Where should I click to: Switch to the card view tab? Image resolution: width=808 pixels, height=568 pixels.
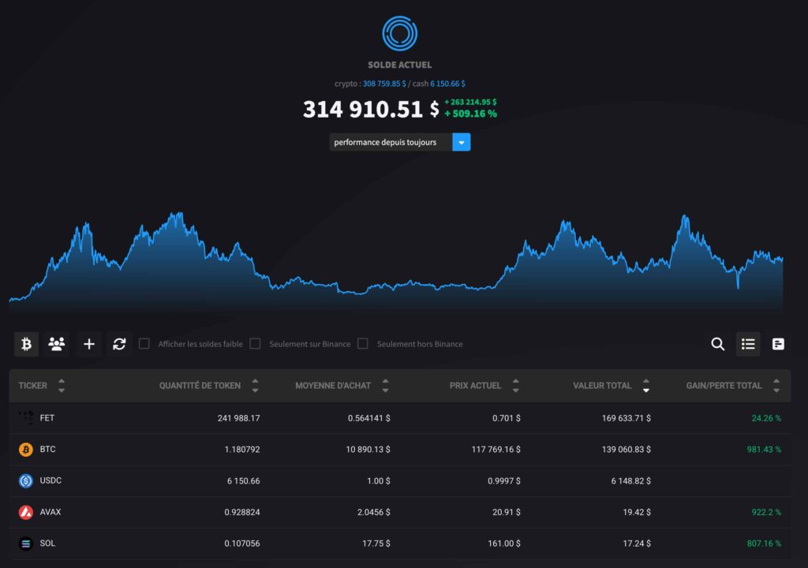pos(778,344)
